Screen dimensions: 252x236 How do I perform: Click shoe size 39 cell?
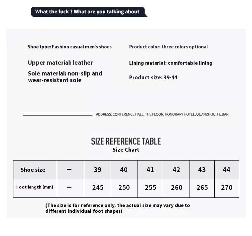tap(97, 170)
